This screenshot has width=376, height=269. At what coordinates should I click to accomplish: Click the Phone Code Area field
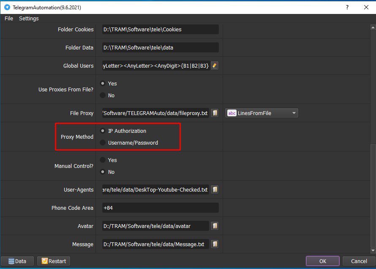click(161, 208)
